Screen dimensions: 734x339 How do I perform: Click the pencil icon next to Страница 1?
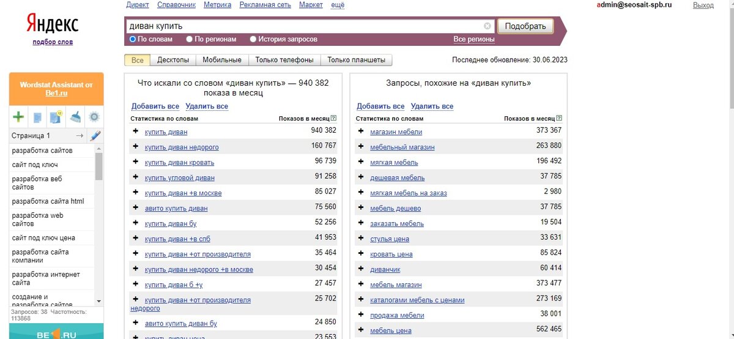pyautogui.click(x=95, y=136)
